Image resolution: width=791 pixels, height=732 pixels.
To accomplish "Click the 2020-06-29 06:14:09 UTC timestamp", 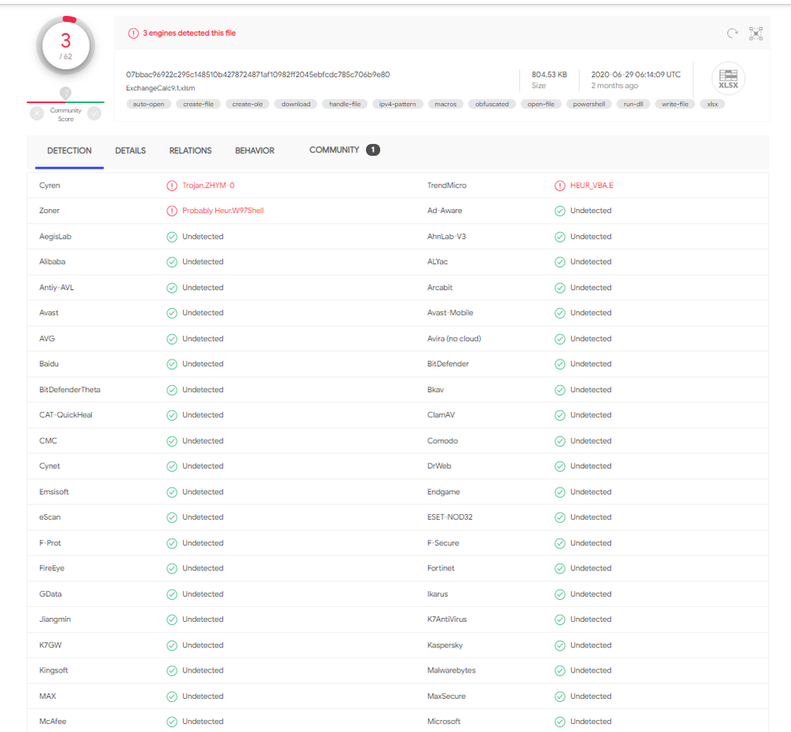I will 636,74.
